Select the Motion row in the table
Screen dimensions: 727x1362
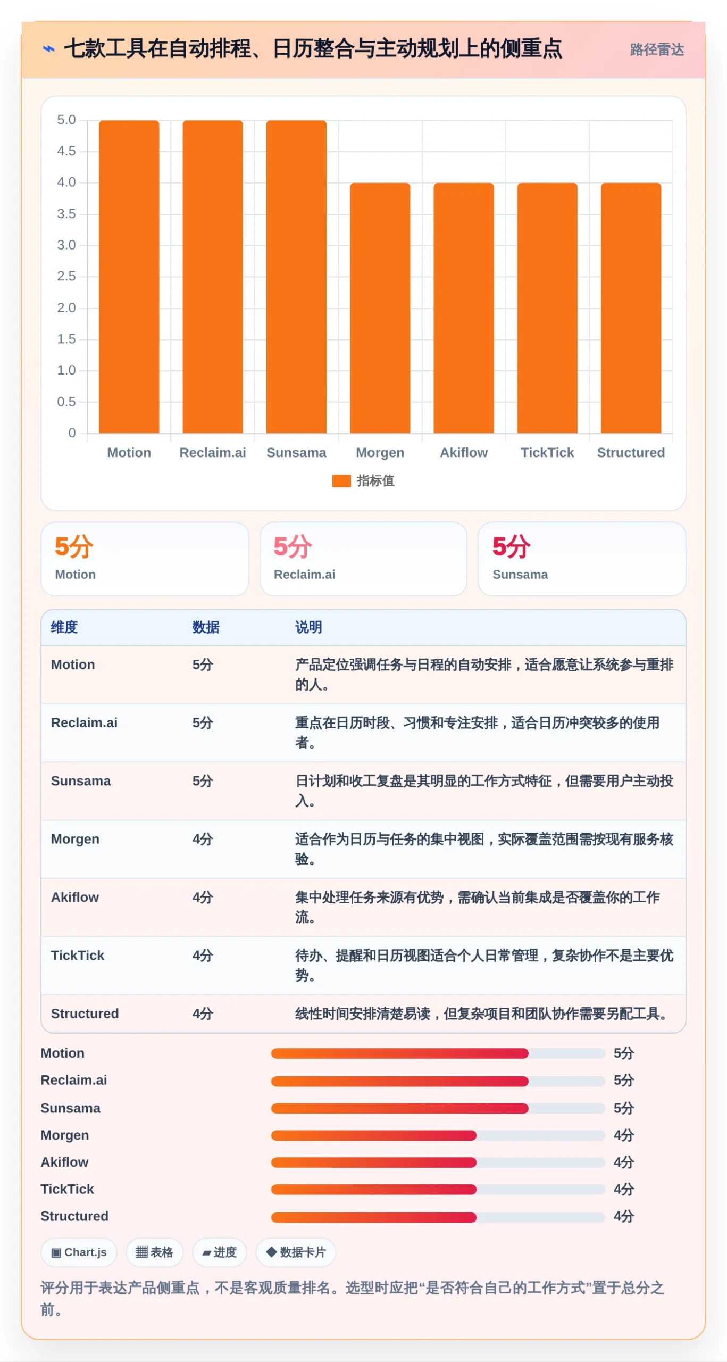(363, 675)
